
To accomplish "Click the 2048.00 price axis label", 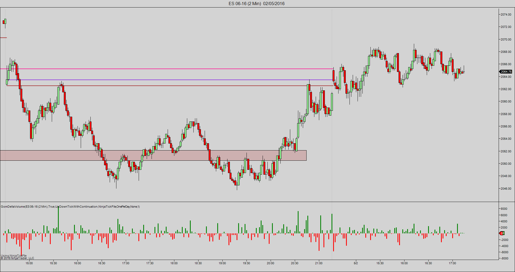I will 506,176.
